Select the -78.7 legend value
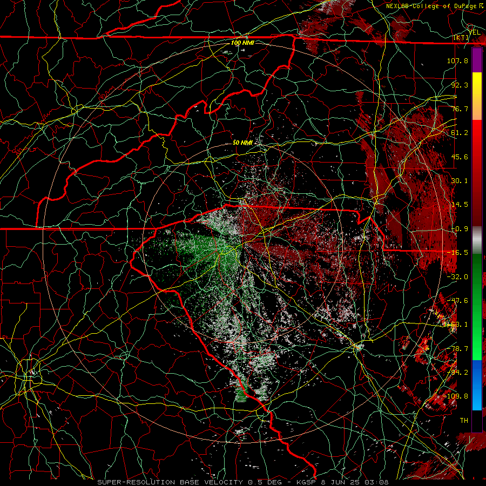This screenshot has height=486, width=486. [x=457, y=349]
